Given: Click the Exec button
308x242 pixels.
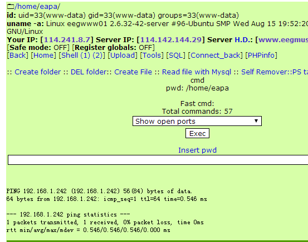Looking at the screenshot, I should point(197,133).
